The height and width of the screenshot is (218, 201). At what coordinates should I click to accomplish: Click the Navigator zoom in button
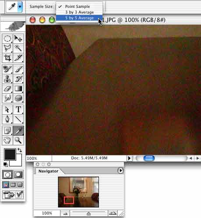pyautogui.click(x=113, y=213)
